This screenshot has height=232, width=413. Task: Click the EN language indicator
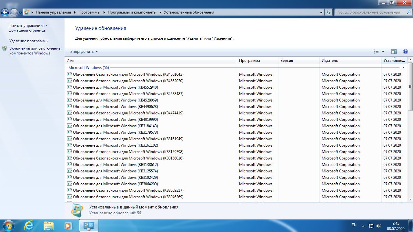point(354,225)
